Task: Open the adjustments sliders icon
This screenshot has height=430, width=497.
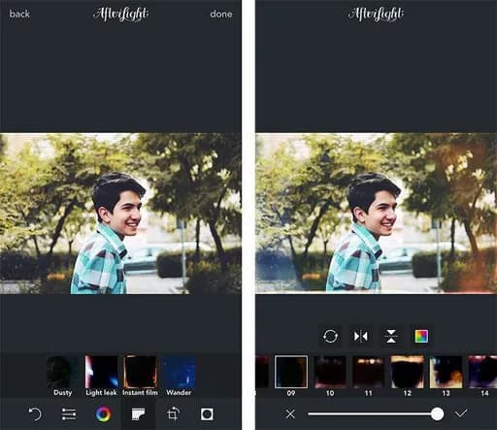Action: click(x=69, y=413)
